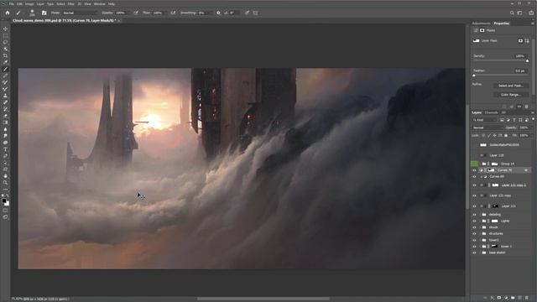
Task: Add layer style fx icon
Action: point(493,298)
